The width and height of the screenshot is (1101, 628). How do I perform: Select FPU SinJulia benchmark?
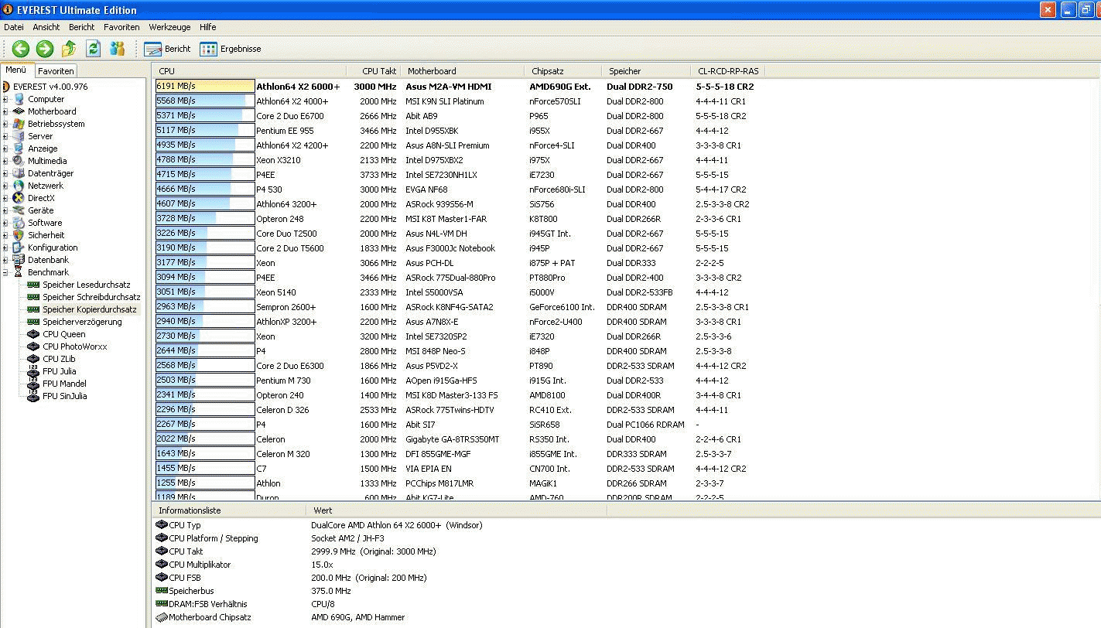64,396
